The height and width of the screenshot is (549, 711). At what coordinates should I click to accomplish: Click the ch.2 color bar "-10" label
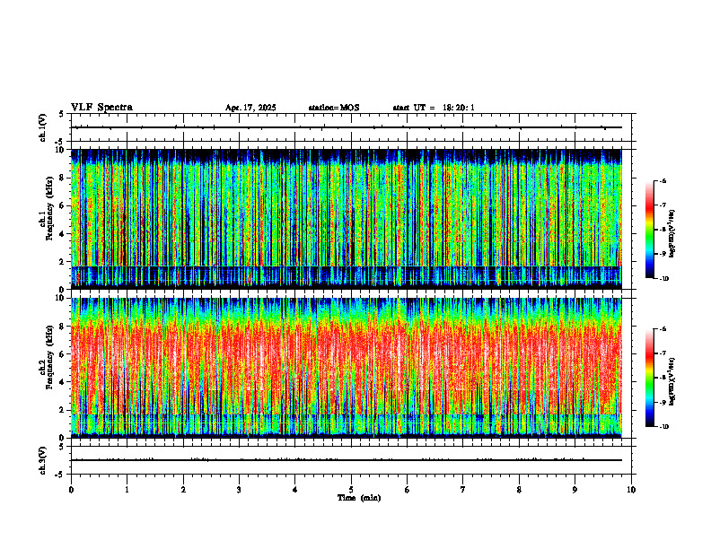663,426
